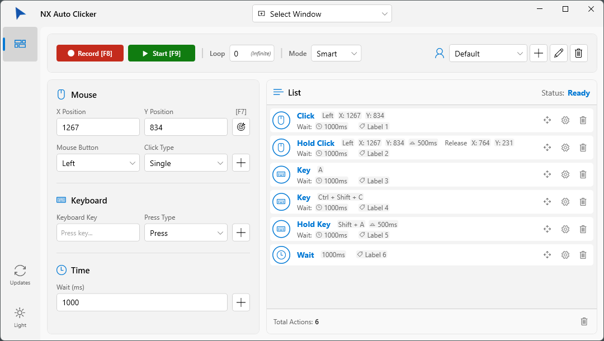
Task: Select the Wait action title
Action: coord(305,255)
